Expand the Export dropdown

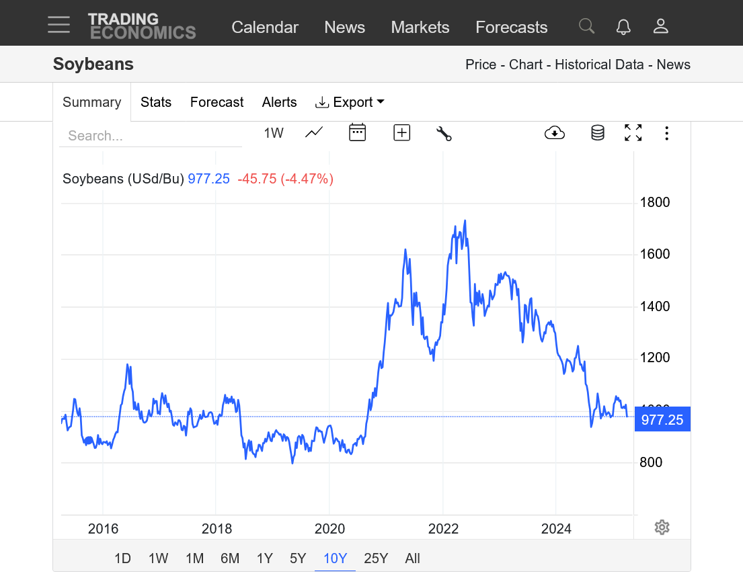(x=350, y=102)
